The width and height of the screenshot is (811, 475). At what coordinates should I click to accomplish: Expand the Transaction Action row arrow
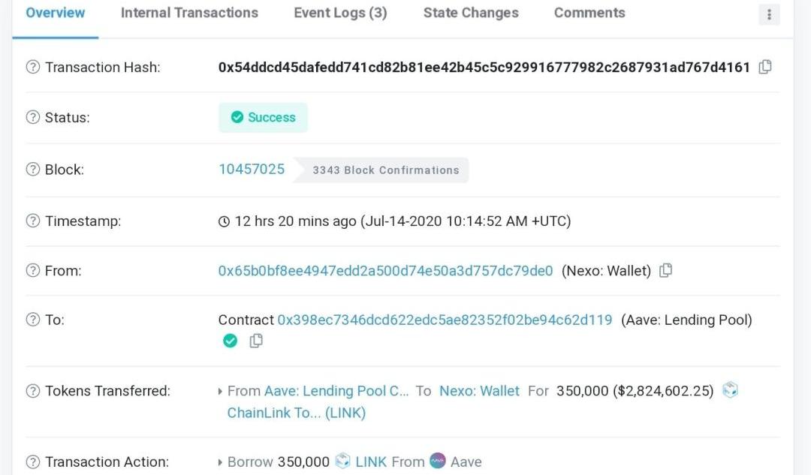[x=221, y=462]
